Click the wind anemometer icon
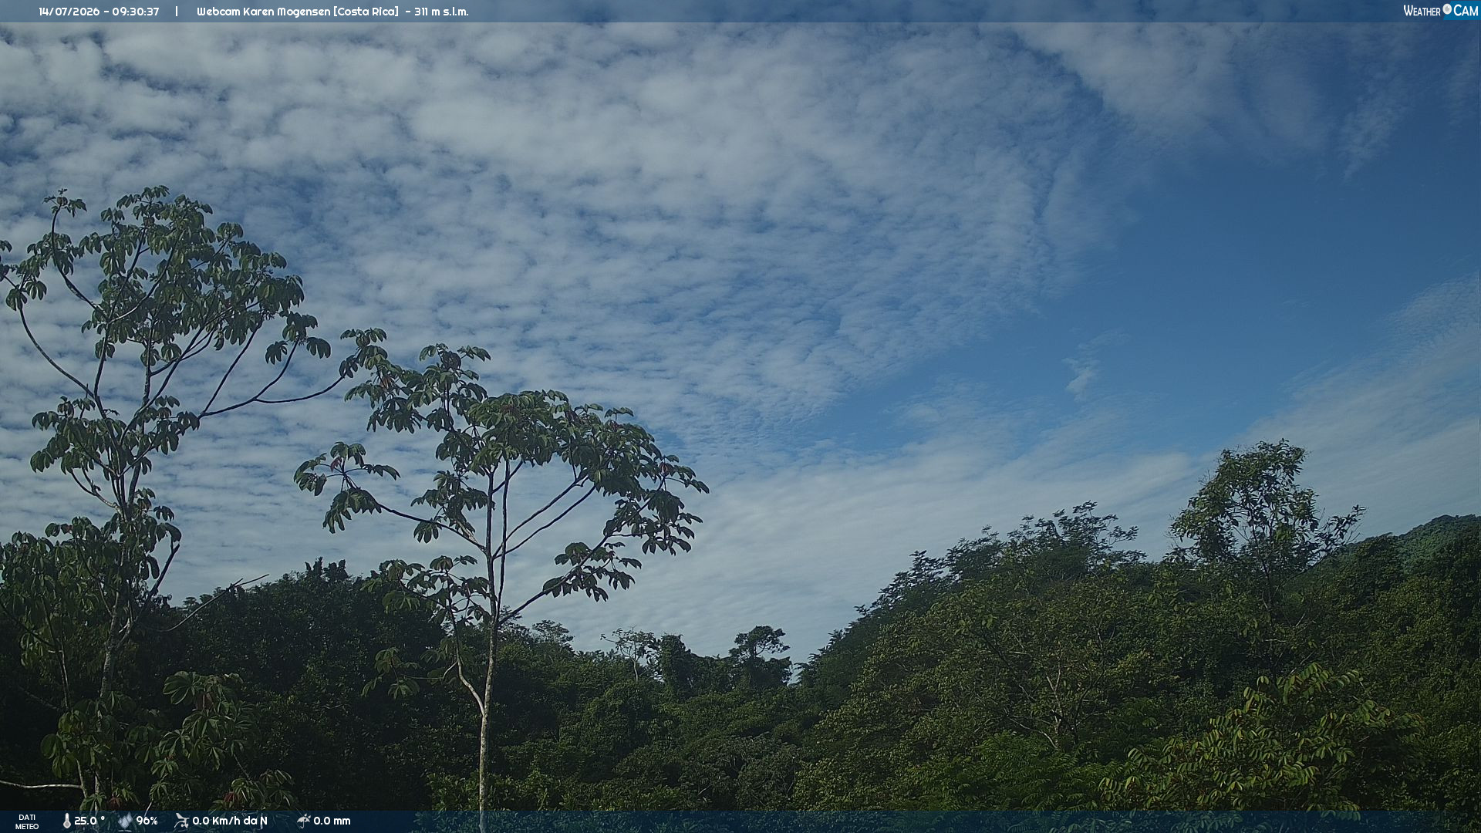Viewport: 1481px width, 833px height. (181, 821)
